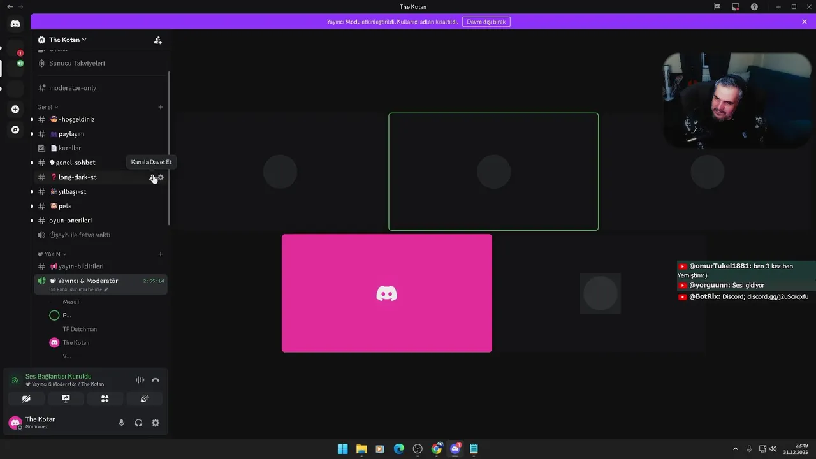Open the soundboard button
The image size is (816, 459).
tap(145, 398)
